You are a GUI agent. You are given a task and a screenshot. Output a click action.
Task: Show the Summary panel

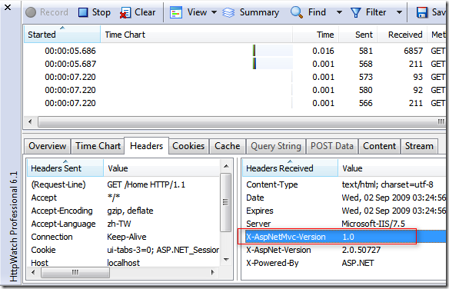(251, 12)
